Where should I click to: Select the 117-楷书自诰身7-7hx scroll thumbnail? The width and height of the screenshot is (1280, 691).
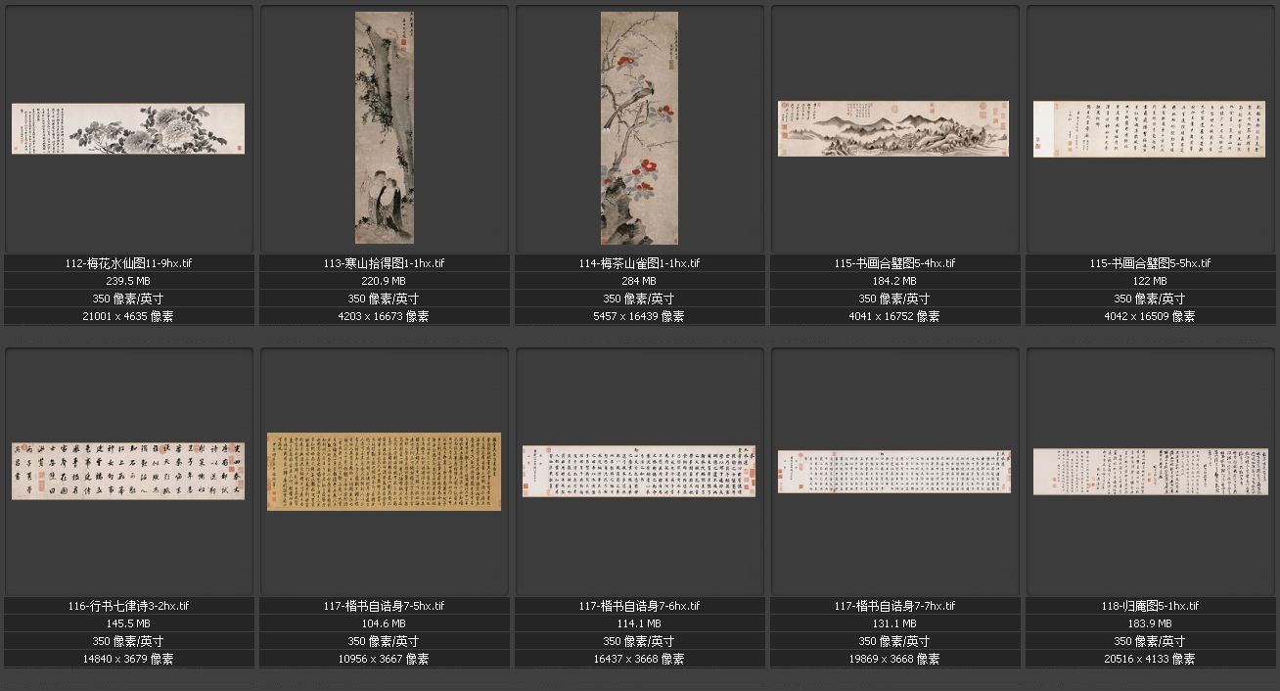(893, 471)
